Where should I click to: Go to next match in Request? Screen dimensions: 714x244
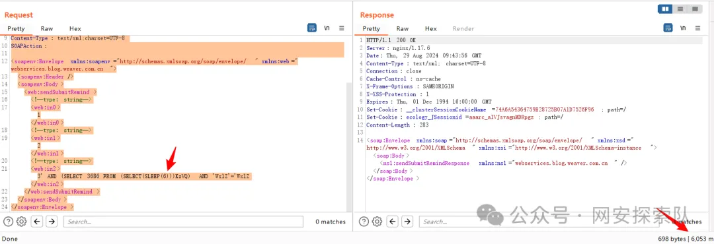52,222
